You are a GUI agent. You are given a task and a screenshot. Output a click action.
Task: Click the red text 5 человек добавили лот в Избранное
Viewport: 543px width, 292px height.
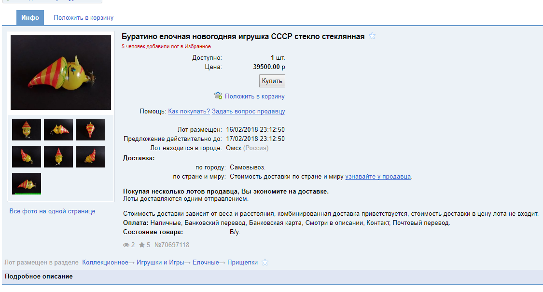[x=166, y=46]
